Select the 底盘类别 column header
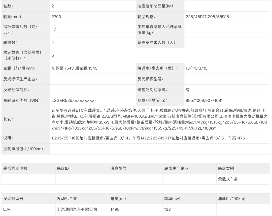 point(226,168)
